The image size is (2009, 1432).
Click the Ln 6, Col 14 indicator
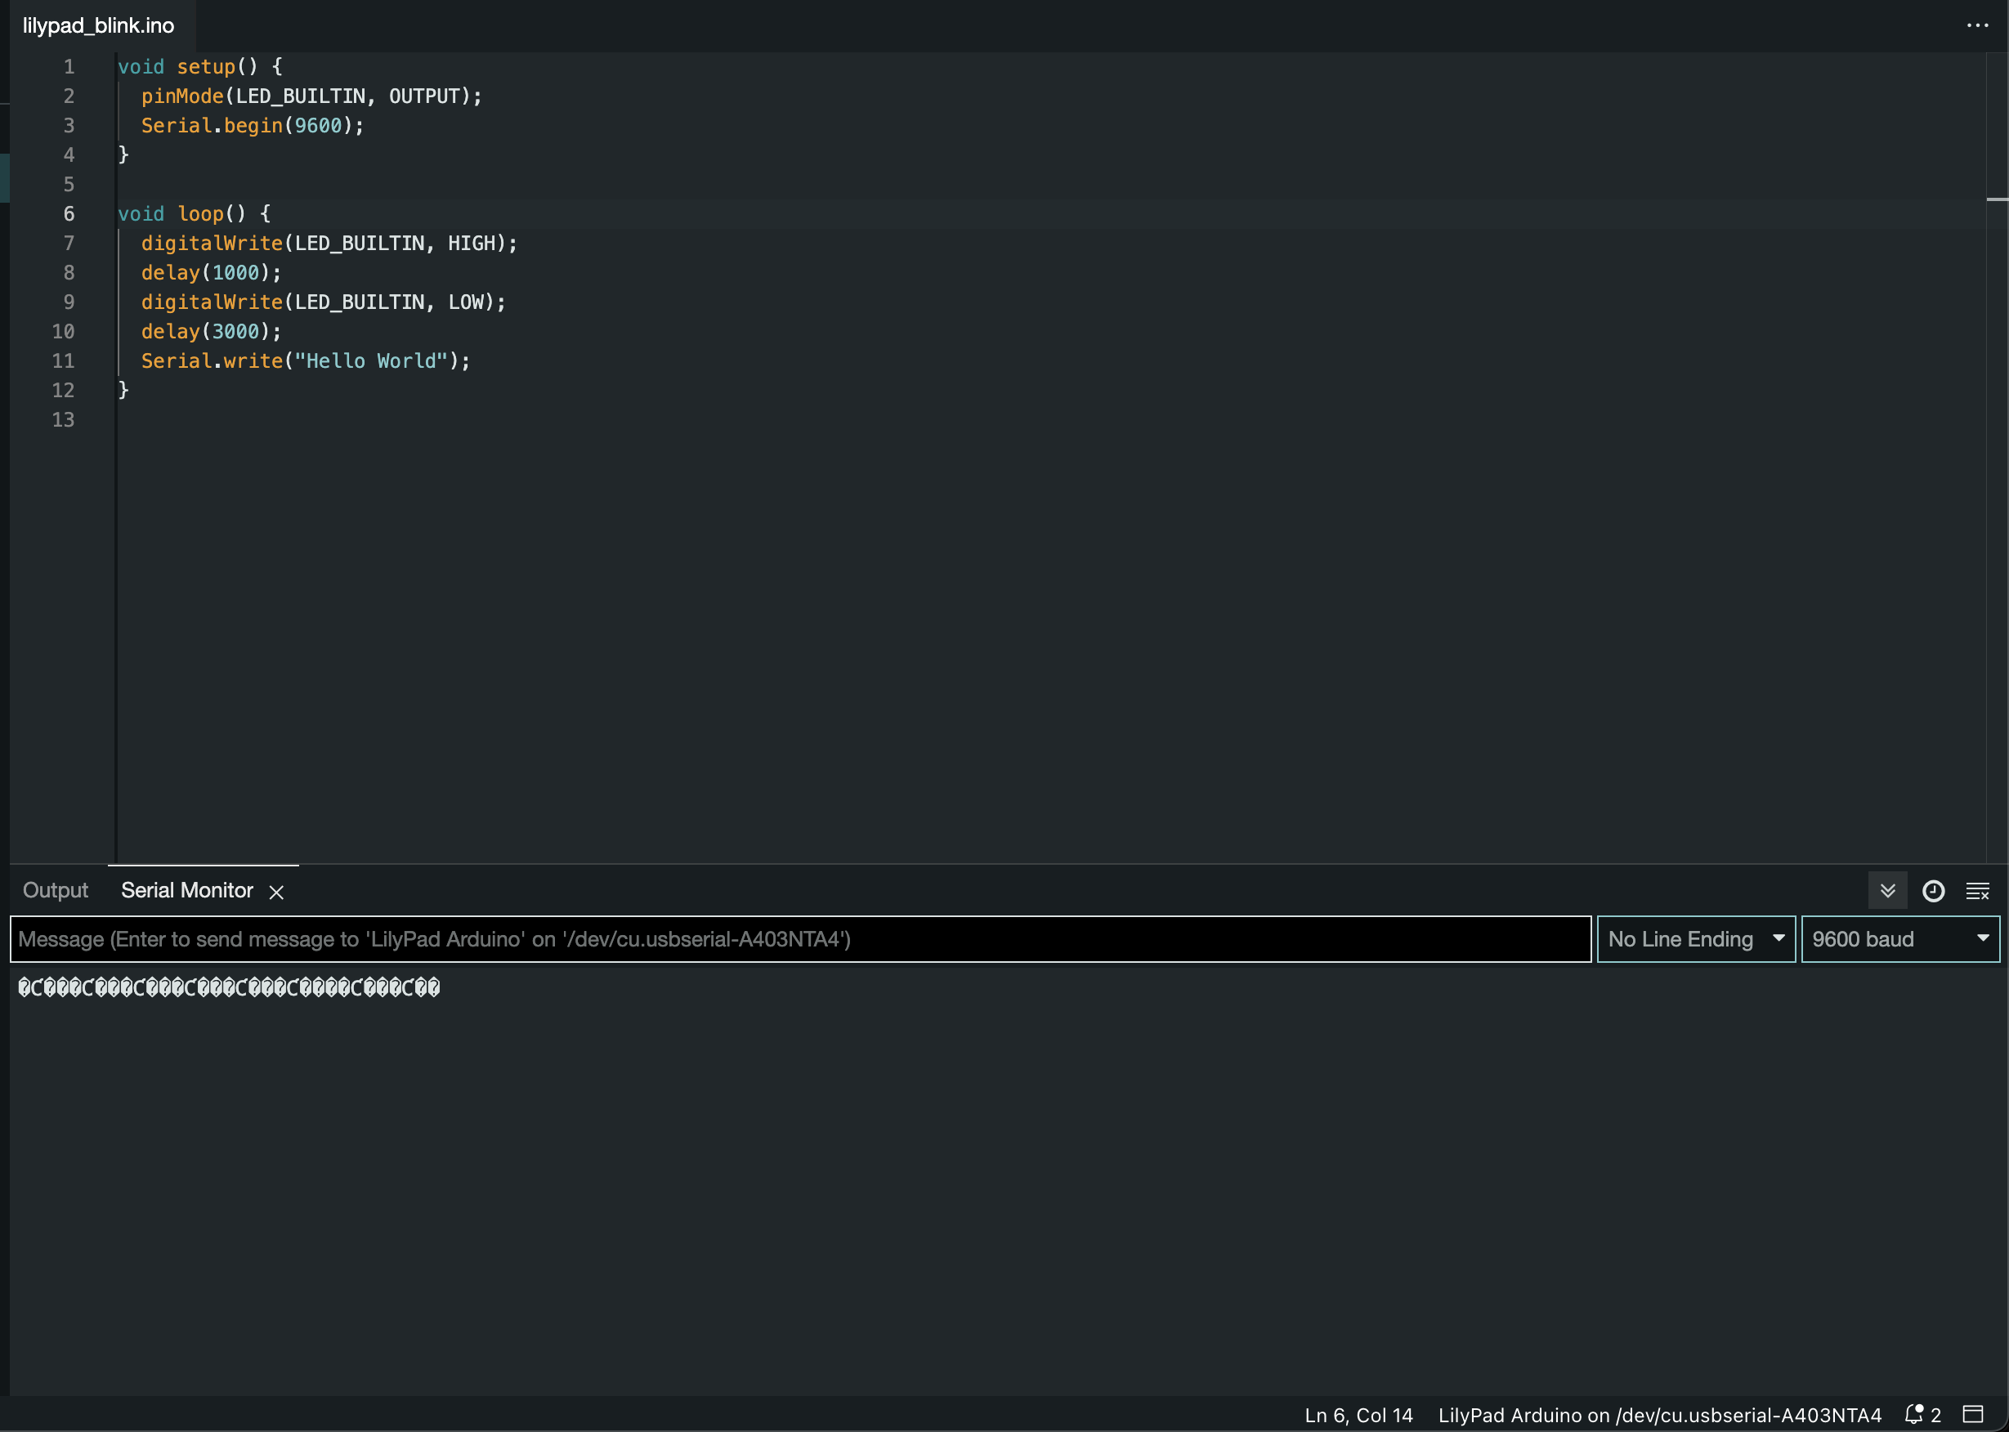click(x=1358, y=1416)
